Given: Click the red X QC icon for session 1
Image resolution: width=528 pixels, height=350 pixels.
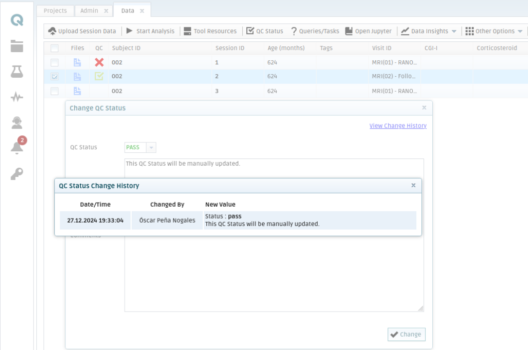Looking at the screenshot, I should (x=99, y=62).
